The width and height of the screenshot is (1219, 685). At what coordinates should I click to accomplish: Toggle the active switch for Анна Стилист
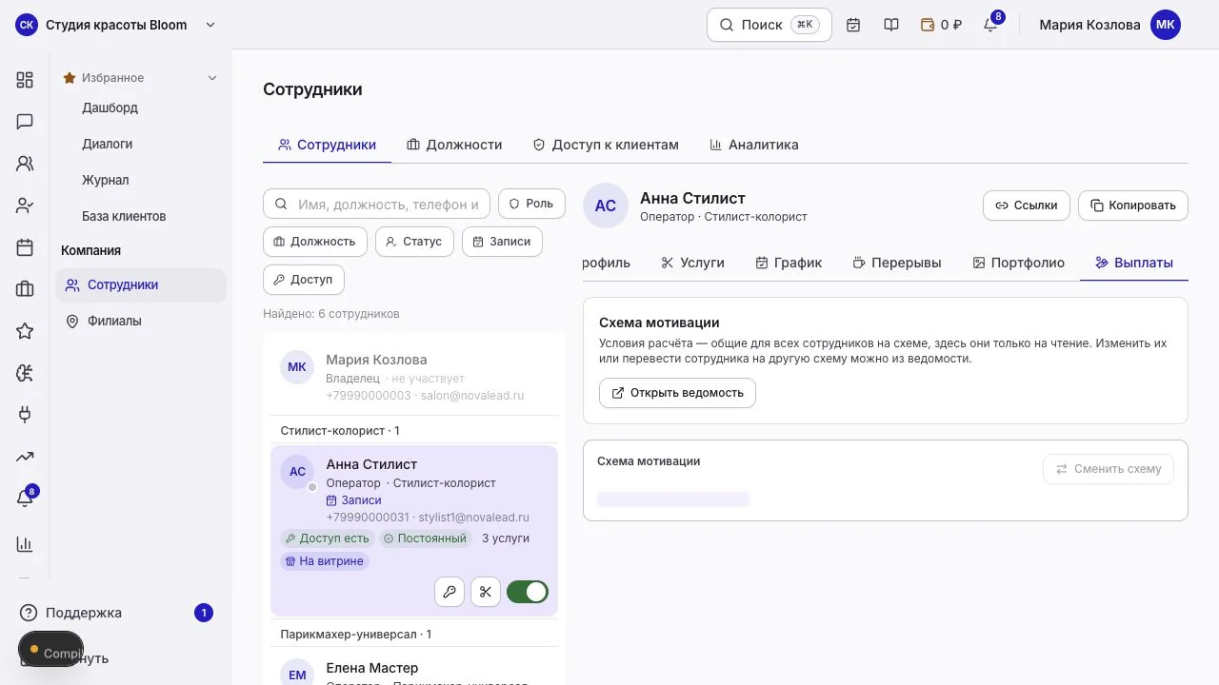pyautogui.click(x=528, y=592)
